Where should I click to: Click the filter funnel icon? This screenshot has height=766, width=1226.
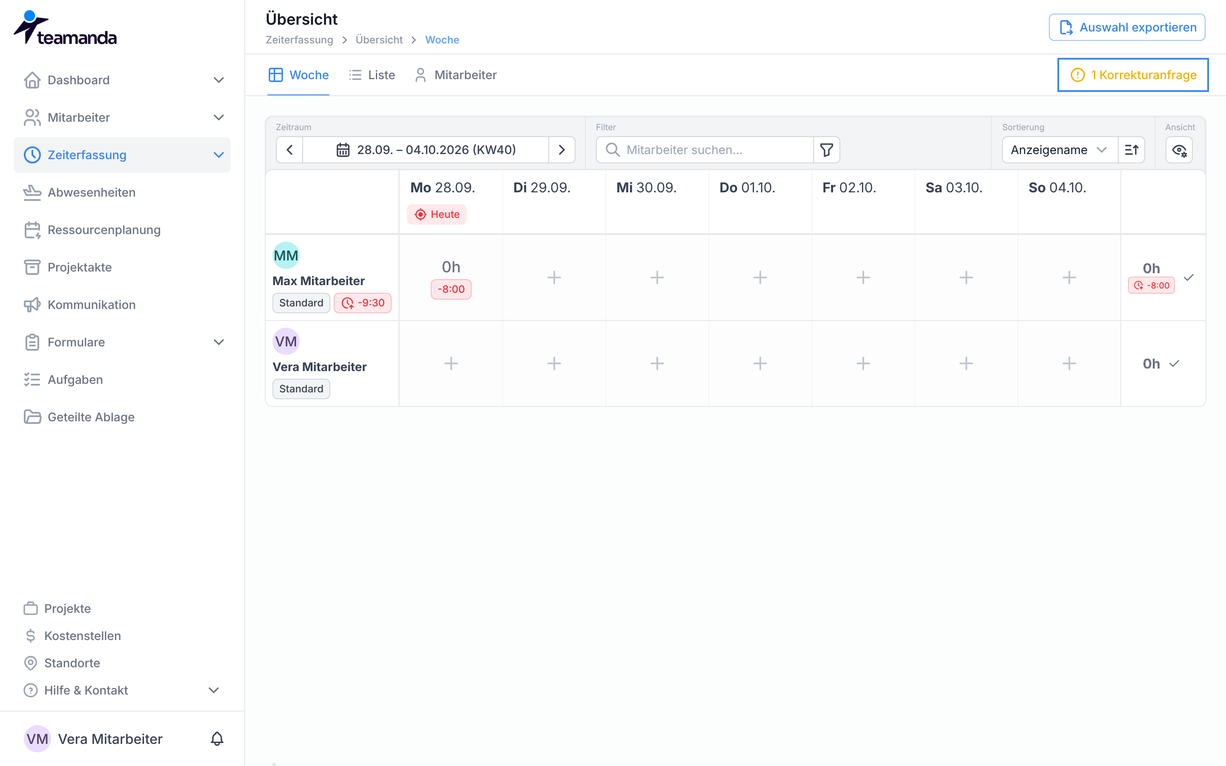(826, 150)
